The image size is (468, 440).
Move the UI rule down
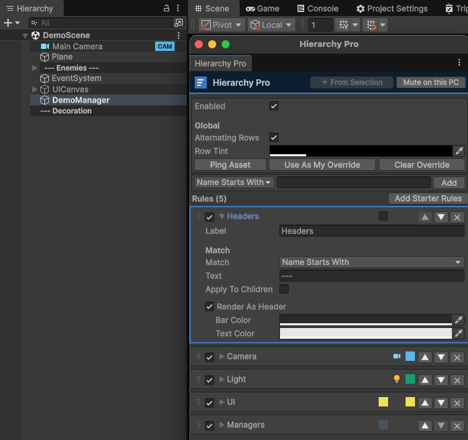click(441, 403)
